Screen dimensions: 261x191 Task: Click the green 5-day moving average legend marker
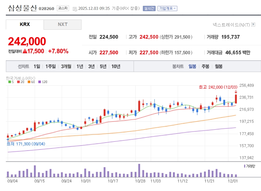point(10,82)
